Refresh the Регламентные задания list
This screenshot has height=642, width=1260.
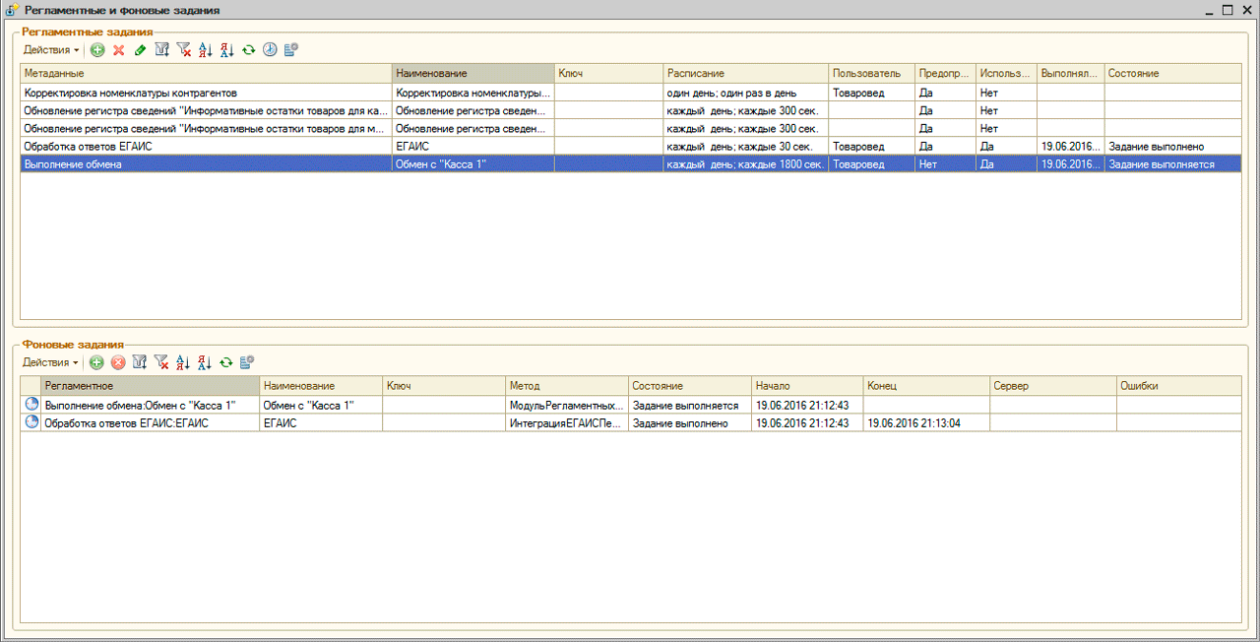point(248,49)
